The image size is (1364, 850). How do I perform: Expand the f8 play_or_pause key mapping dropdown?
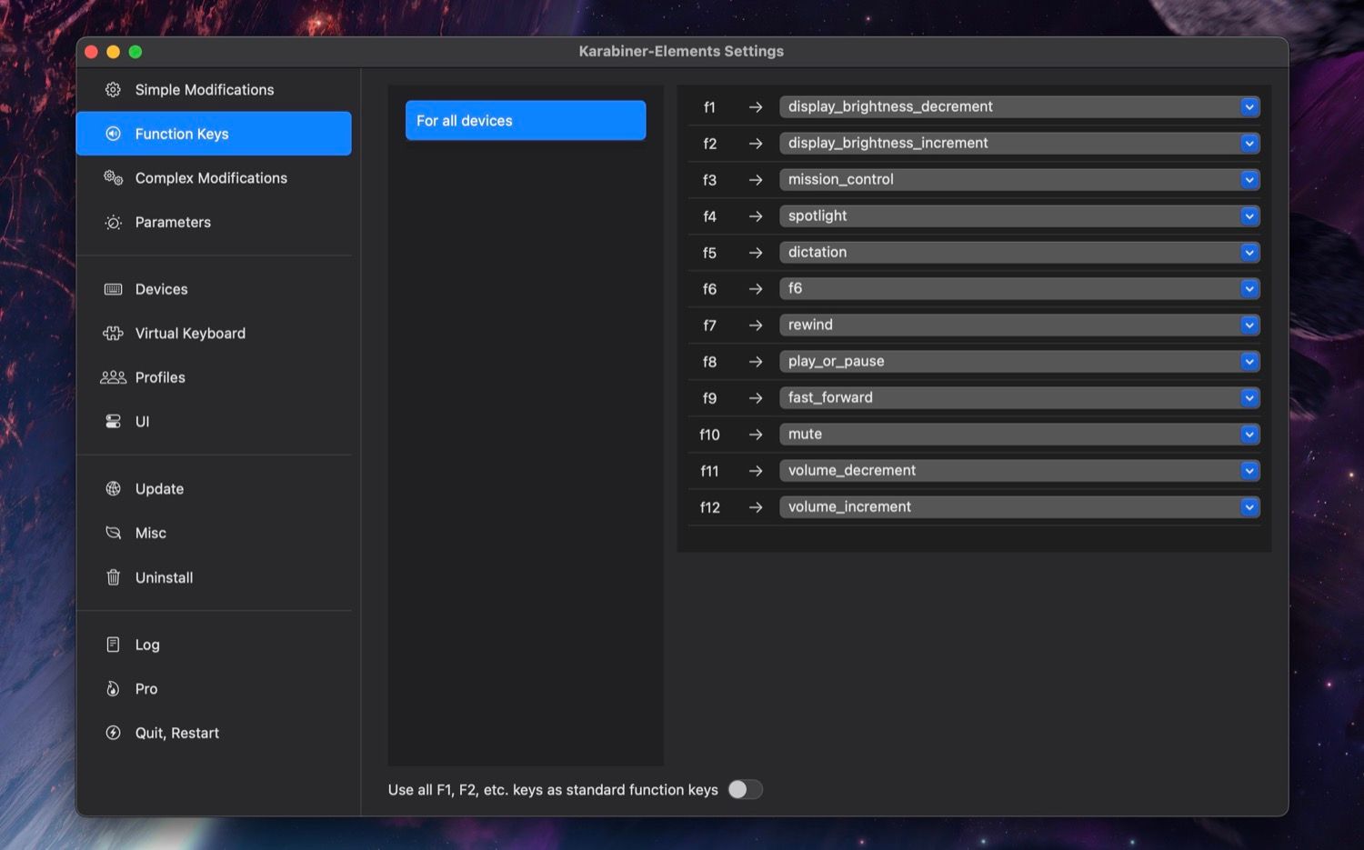point(1250,361)
